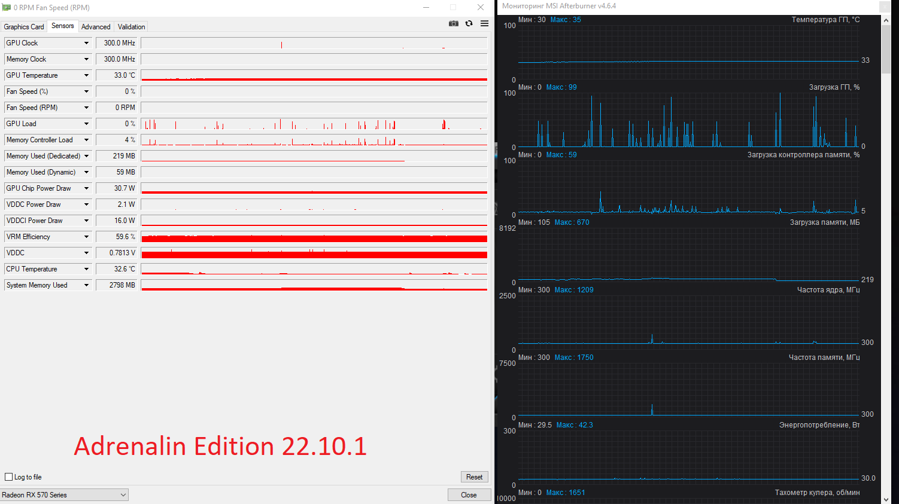Screen dimensions: 899x504
Task: Open the GPU Temperature sensor dropdown
Action: pos(86,75)
